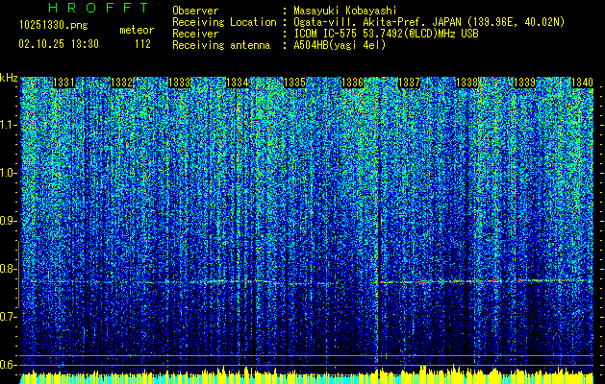605x384 pixels.
Task: Select observer name Masayuki Kobayashi
Action: pyautogui.click(x=344, y=12)
